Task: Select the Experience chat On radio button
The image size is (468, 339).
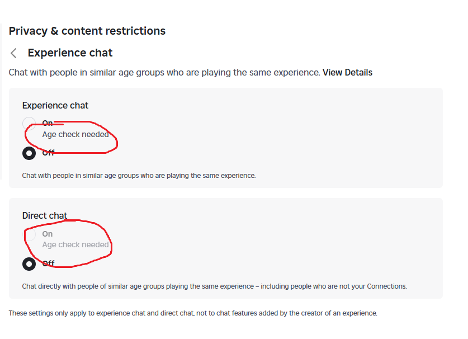Action: pyautogui.click(x=29, y=123)
